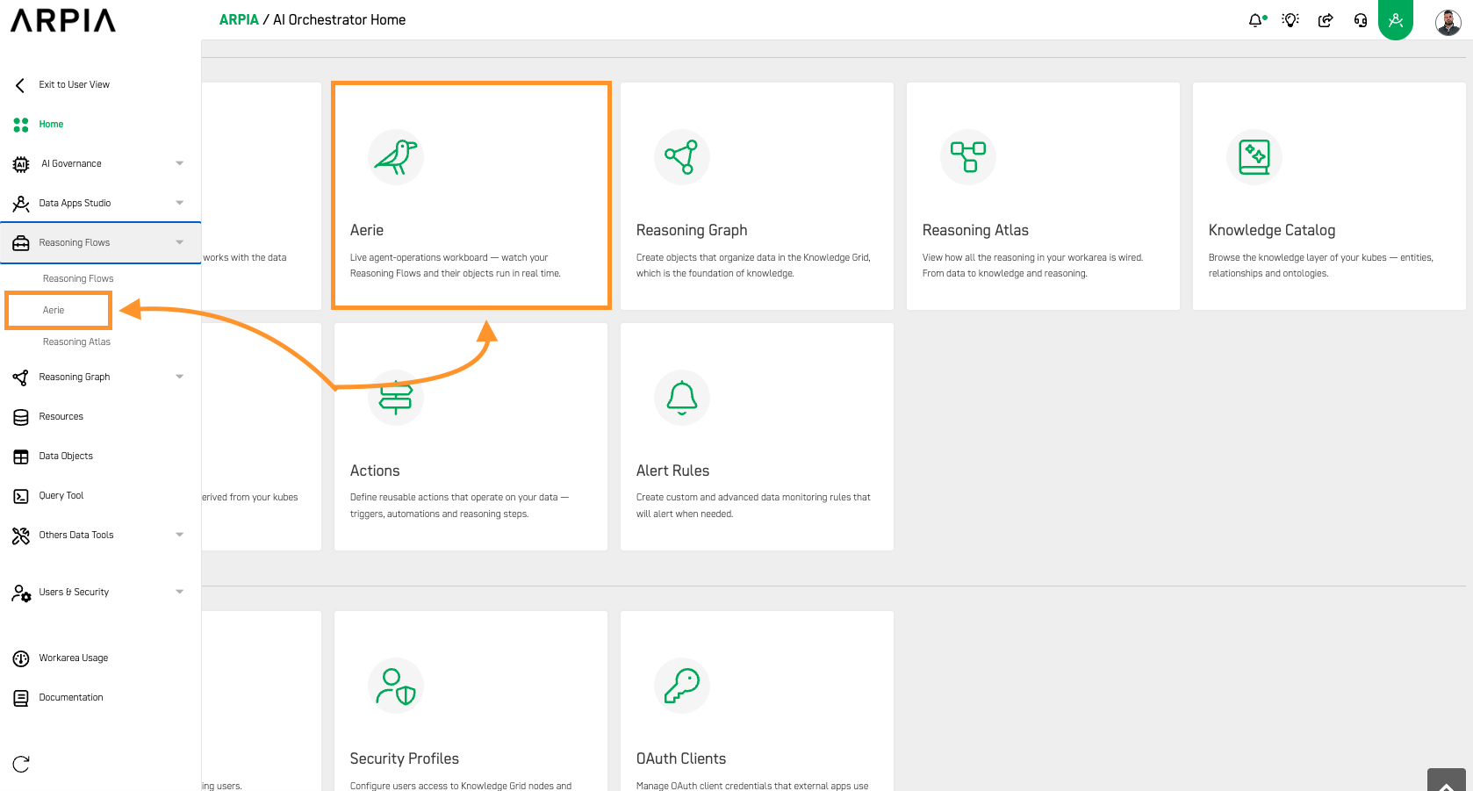Open the Knowledge Catalog card title
Viewport: 1473px width, 791px height.
tap(1272, 230)
